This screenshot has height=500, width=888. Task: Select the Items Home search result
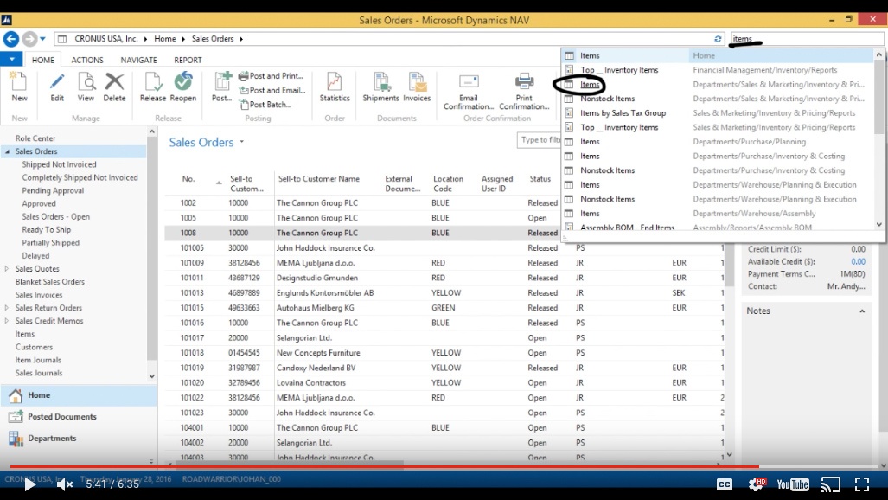(x=718, y=55)
